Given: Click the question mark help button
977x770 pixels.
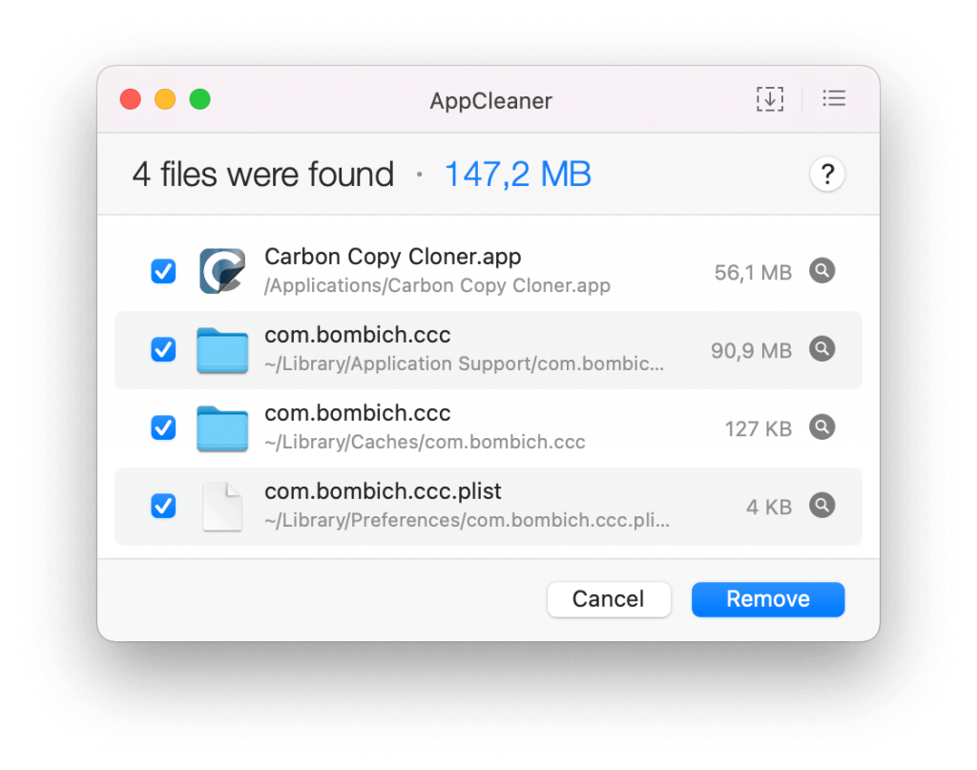Looking at the screenshot, I should (827, 175).
